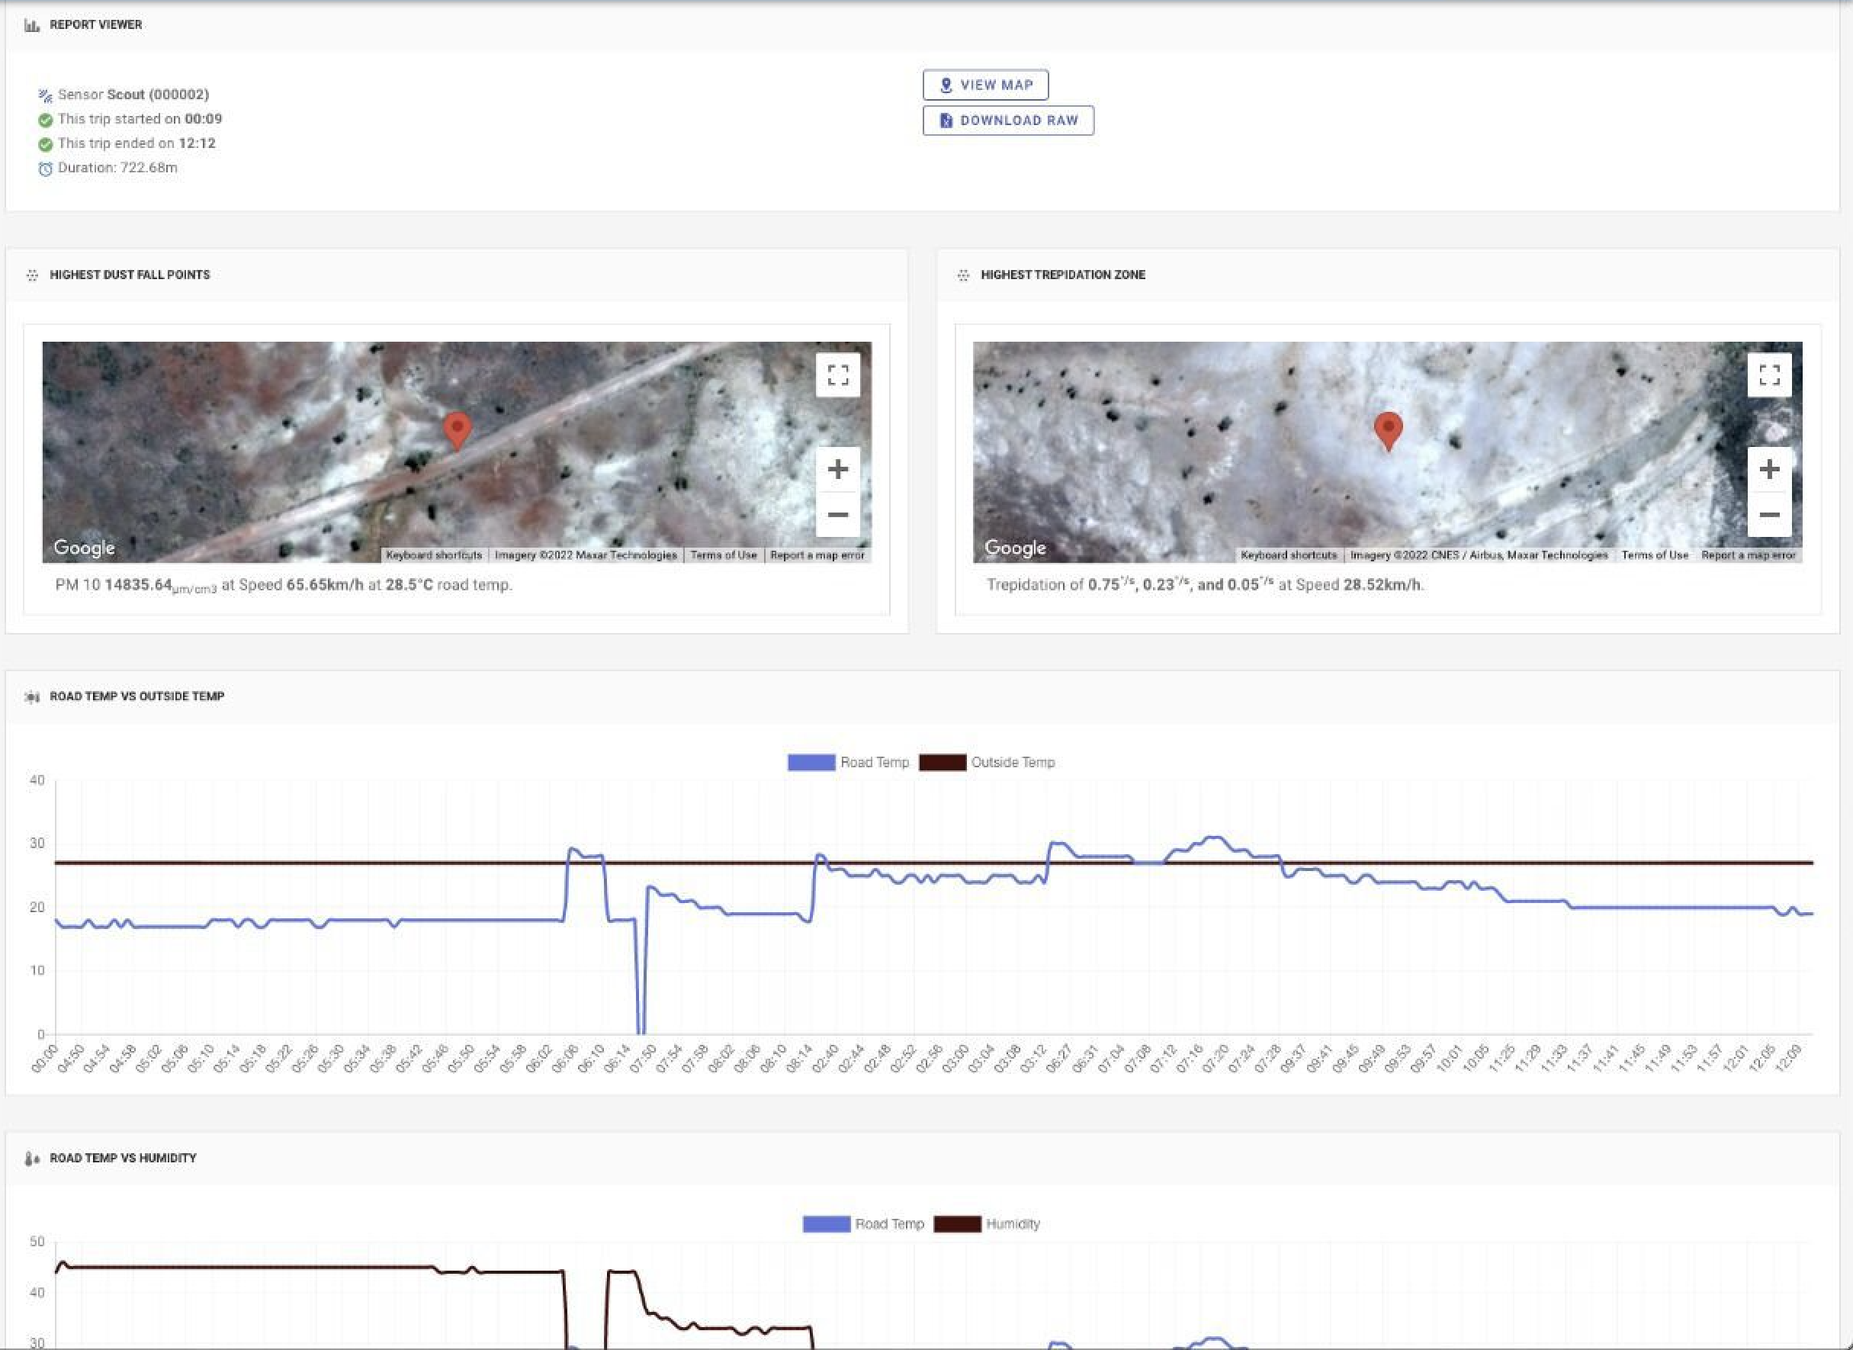Click the red pin on dust fall map

tap(457, 430)
